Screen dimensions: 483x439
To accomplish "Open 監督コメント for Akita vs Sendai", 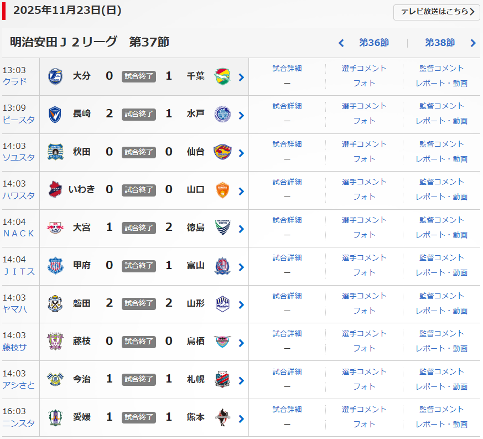I will point(442,144).
